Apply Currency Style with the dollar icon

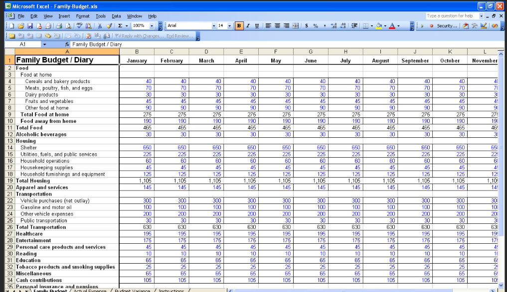coord(307,26)
